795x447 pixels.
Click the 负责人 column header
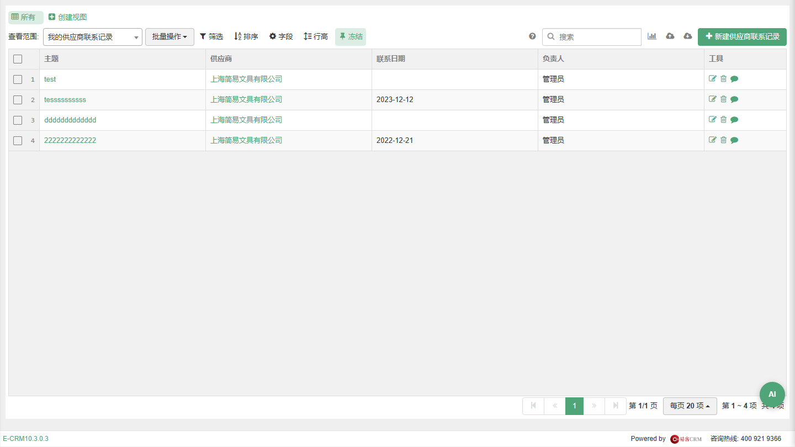pyautogui.click(x=621, y=59)
